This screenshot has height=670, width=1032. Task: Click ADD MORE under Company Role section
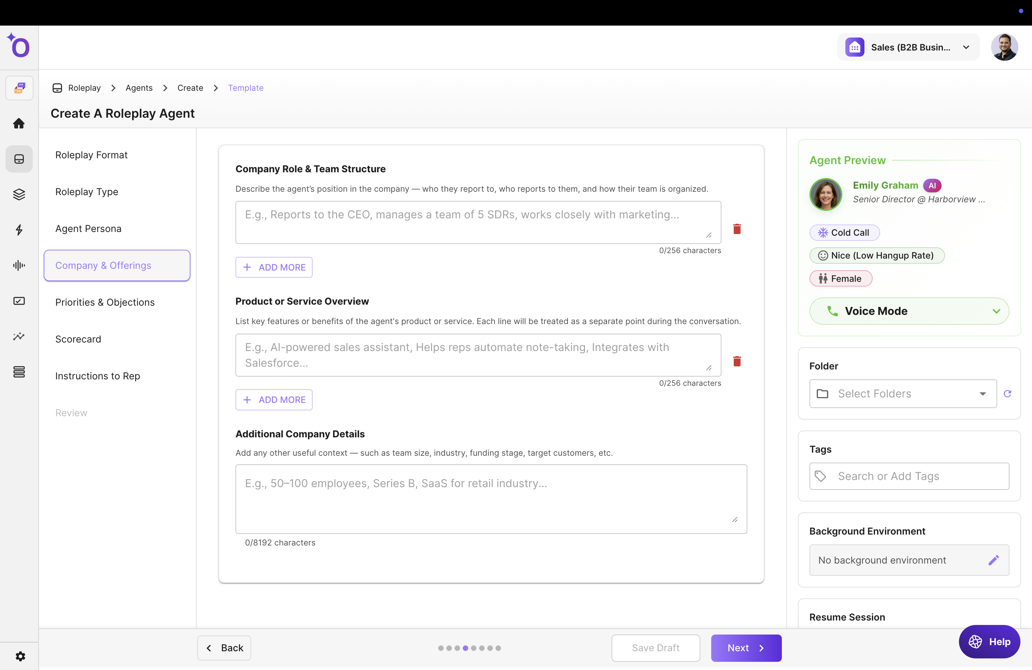(274, 267)
